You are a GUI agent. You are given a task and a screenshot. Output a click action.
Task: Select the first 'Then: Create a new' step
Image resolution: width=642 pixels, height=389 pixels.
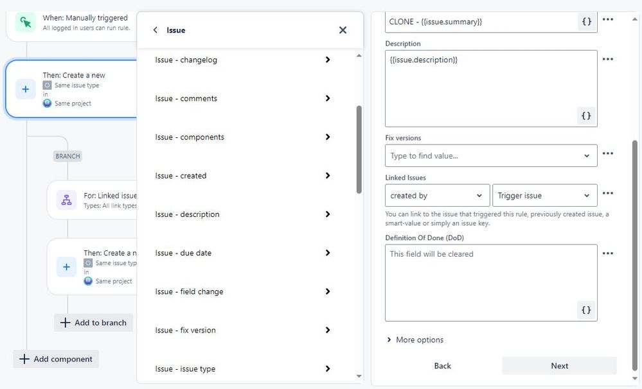pyautogui.click(x=71, y=89)
